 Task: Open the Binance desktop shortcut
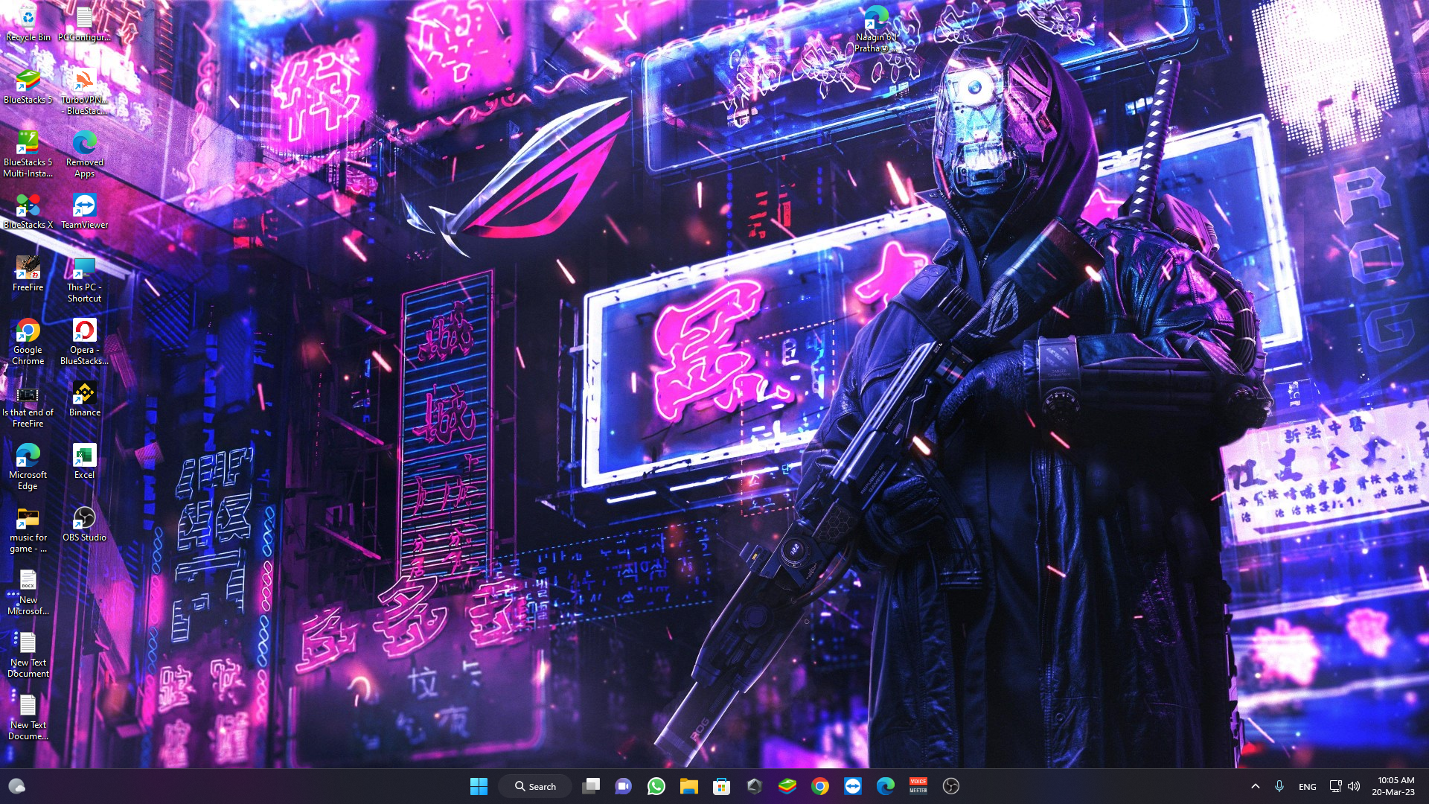point(84,398)
